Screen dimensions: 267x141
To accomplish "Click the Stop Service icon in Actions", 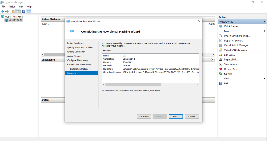I will pos(221,64).
